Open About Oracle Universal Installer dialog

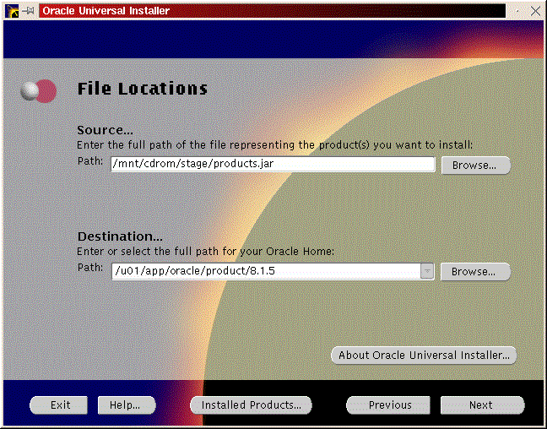423,355
